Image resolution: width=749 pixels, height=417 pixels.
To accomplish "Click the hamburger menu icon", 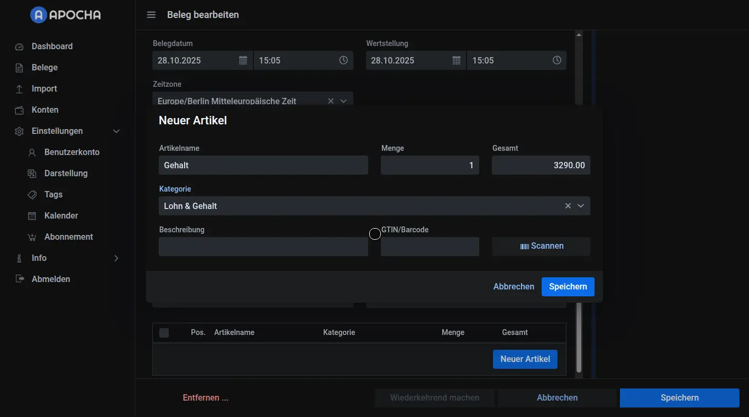I will 151,15.
